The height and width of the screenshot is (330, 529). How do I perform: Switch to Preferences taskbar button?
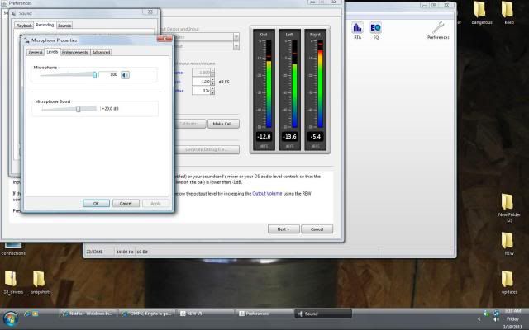point(264,313)
